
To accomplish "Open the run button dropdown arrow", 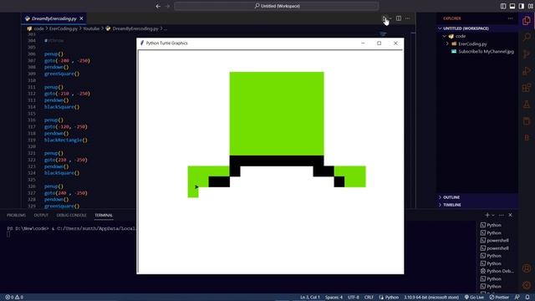I will (390, 18).
